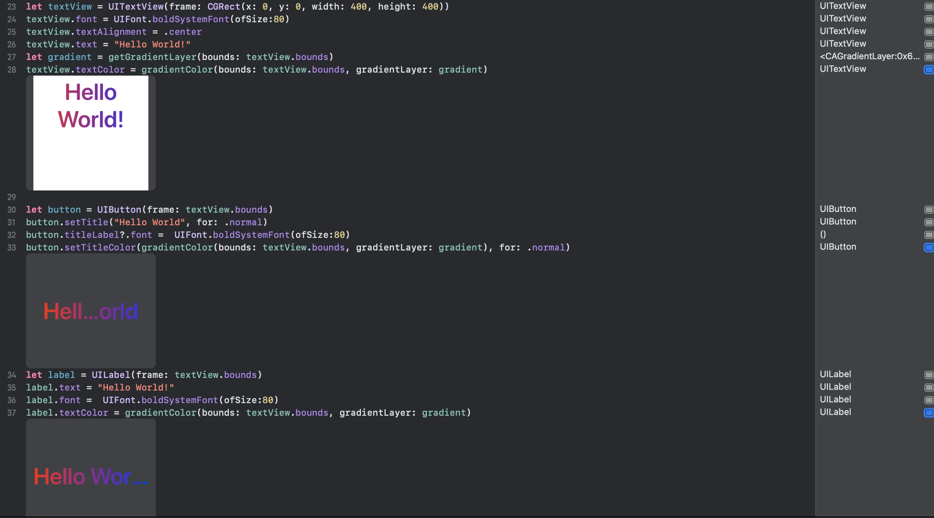Click the <CAGradientLayer:0x6... result text
The image size is (934, 518).
click(869, 56)
